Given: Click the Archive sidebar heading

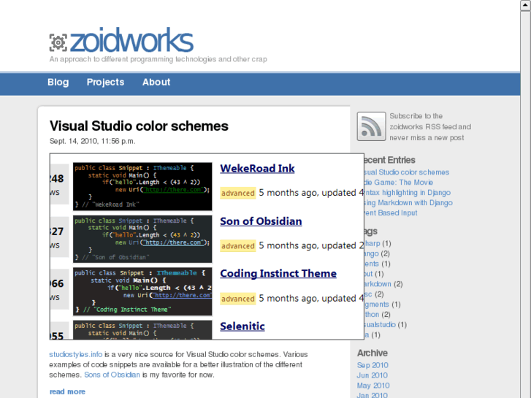Looking at the screenshot, I should pos(373,353).
